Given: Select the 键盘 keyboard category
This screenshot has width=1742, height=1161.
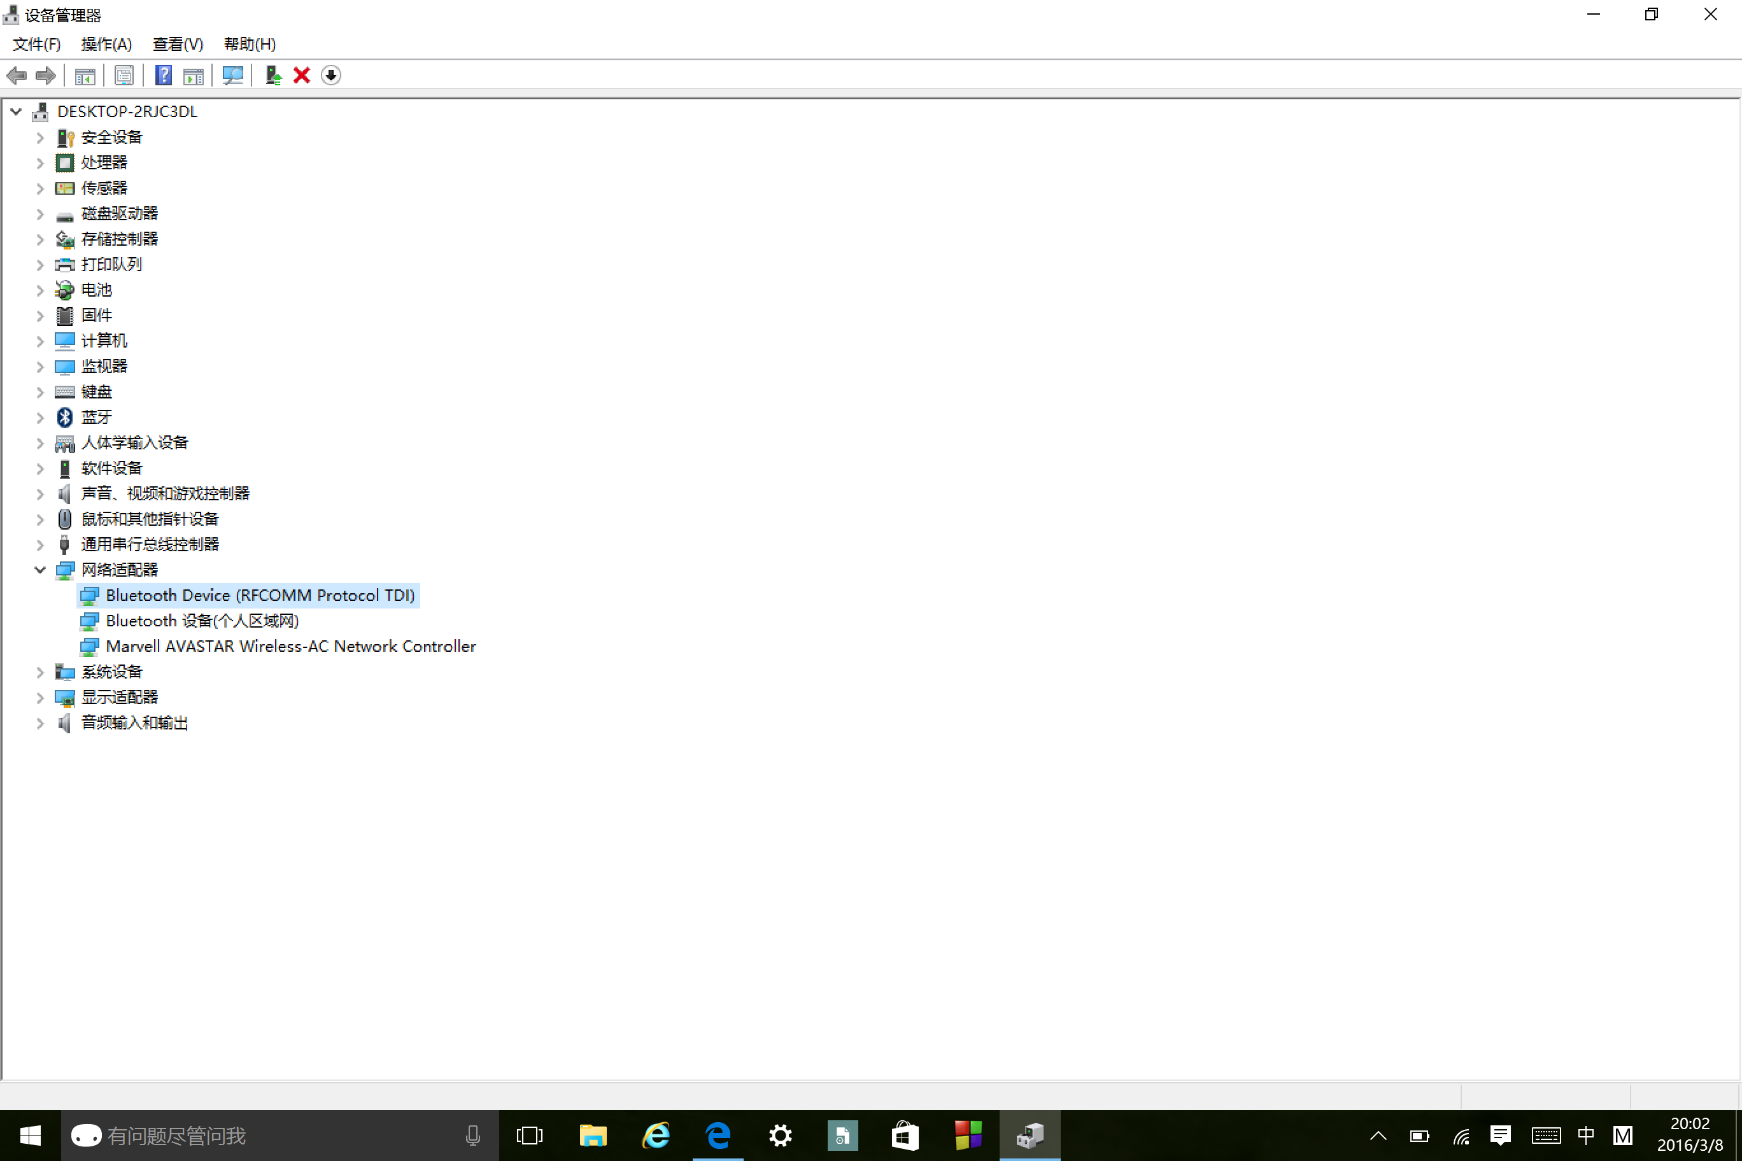Looking at the screenshot, I should coord(96,391).
